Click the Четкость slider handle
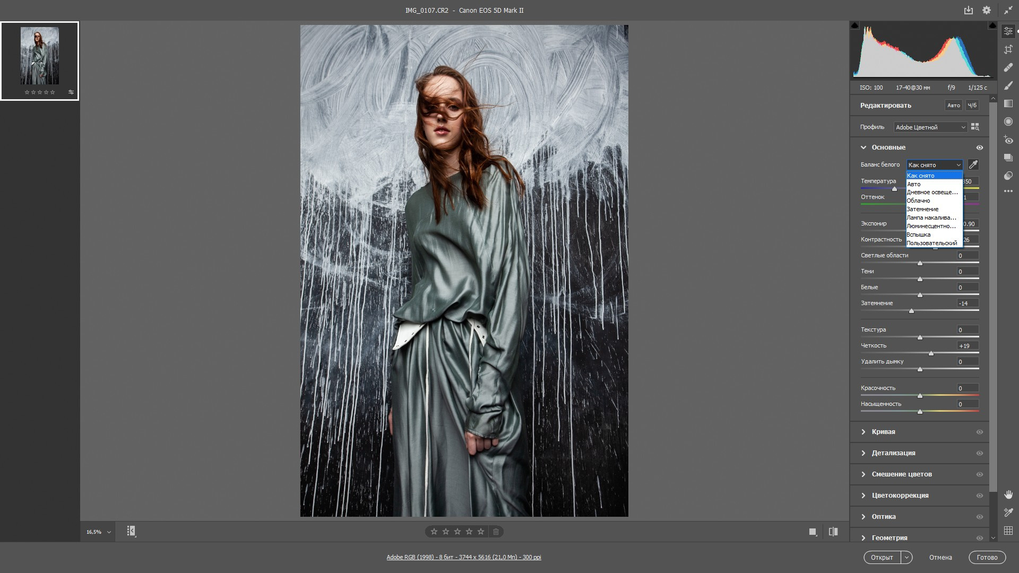This screenshot has height=573, width=1019. tap(931, 353)
